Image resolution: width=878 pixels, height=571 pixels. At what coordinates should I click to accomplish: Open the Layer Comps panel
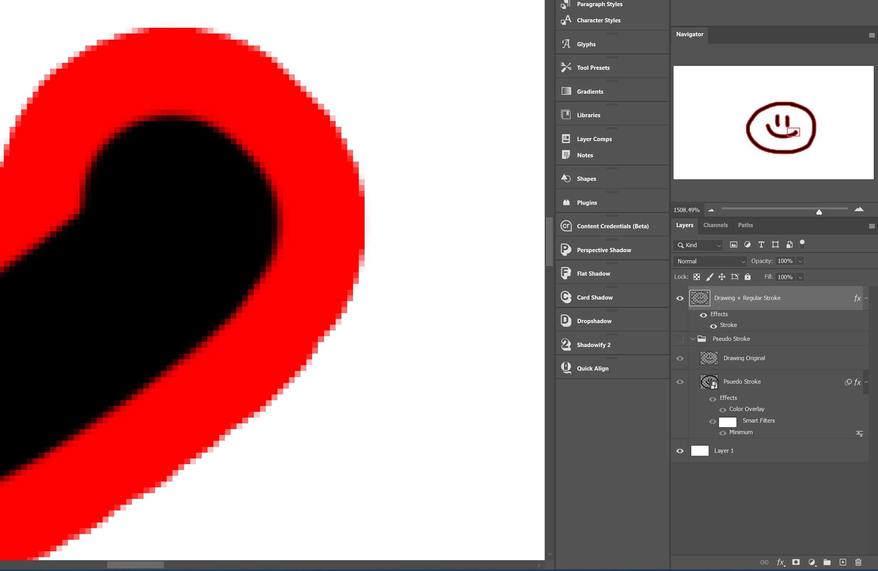[594, 139]
